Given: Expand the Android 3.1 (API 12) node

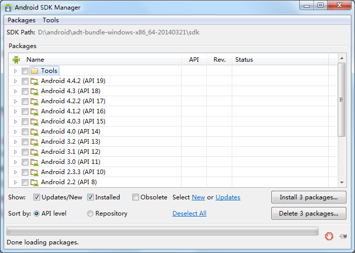Looking at the screenshot, I should 15,152.
